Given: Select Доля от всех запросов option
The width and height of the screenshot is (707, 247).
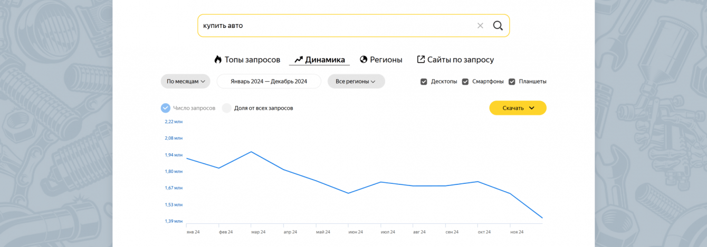Looking at the screenshot, I should pyautogui.click(x=227, y=108).
